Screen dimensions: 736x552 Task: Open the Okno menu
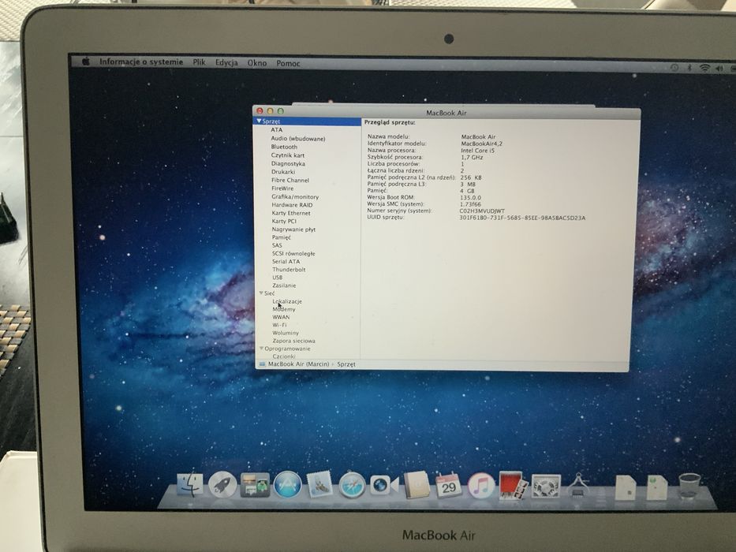click(256, 63)
